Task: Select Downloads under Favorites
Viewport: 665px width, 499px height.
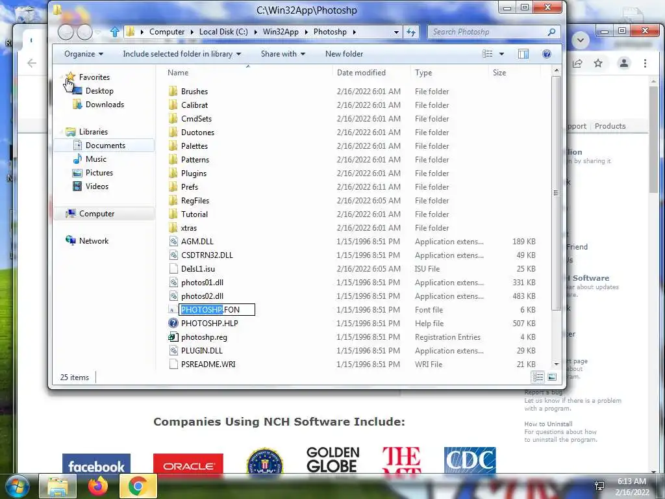Action: point(105,105)
